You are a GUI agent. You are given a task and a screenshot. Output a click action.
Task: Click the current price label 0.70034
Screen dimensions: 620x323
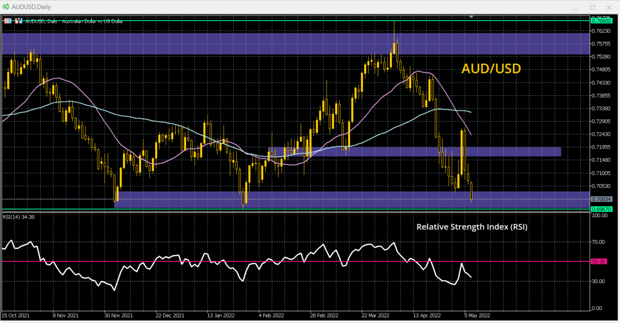(601, 199)
